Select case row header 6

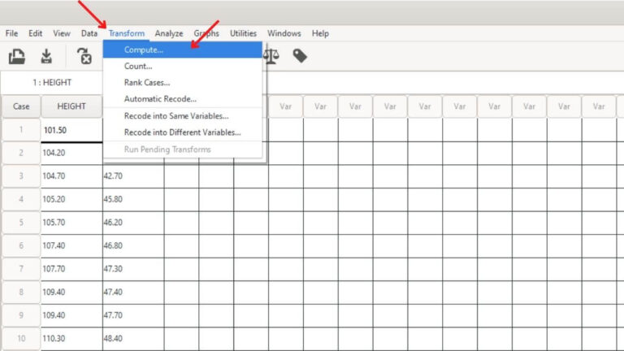pos(21,245)
